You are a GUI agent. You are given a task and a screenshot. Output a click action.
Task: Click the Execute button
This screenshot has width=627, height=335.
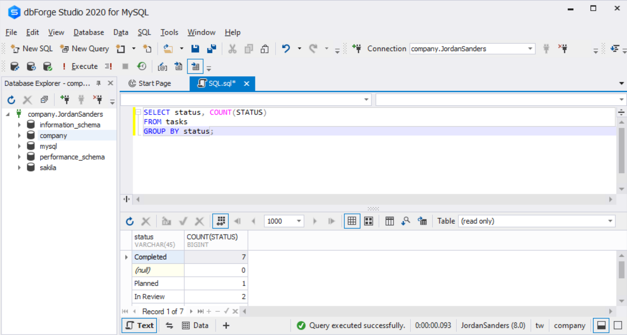[x=80, y=67]
